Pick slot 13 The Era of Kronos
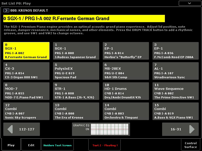Screen dimensions: 202x151 [x=76, y=111]
